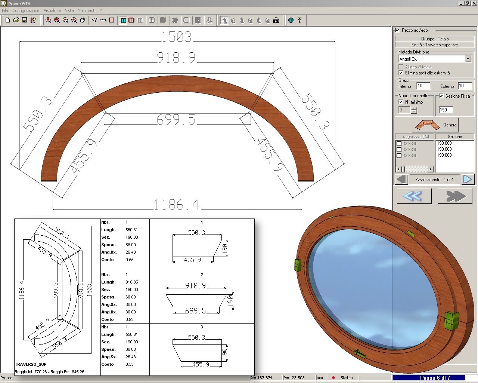Screen dimensions: 478x383
Task: Click the Interno grezzi input field
Action: tap(423, 86)
